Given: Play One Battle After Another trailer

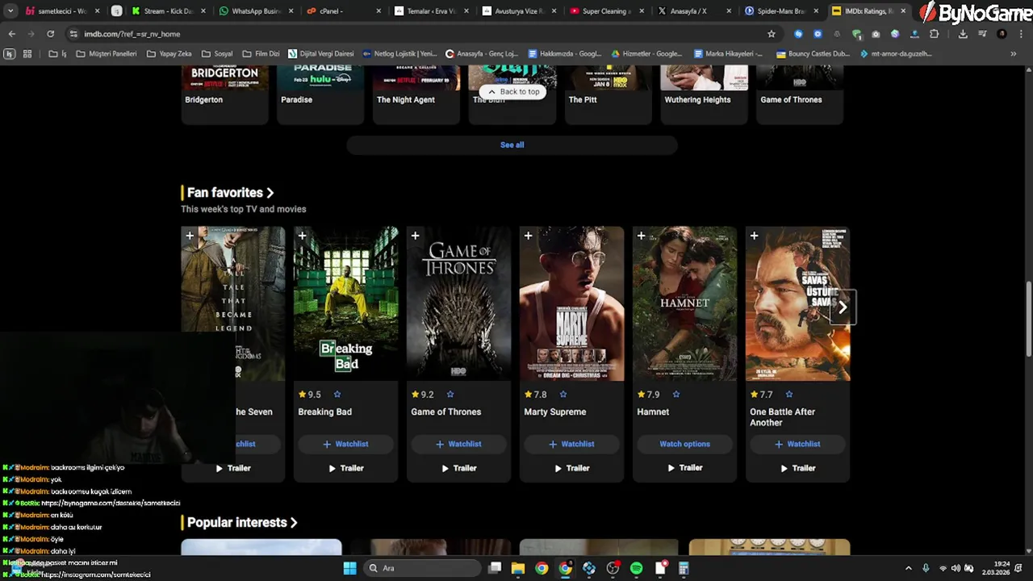Looking at the screenshot, I should pos(797,468).
